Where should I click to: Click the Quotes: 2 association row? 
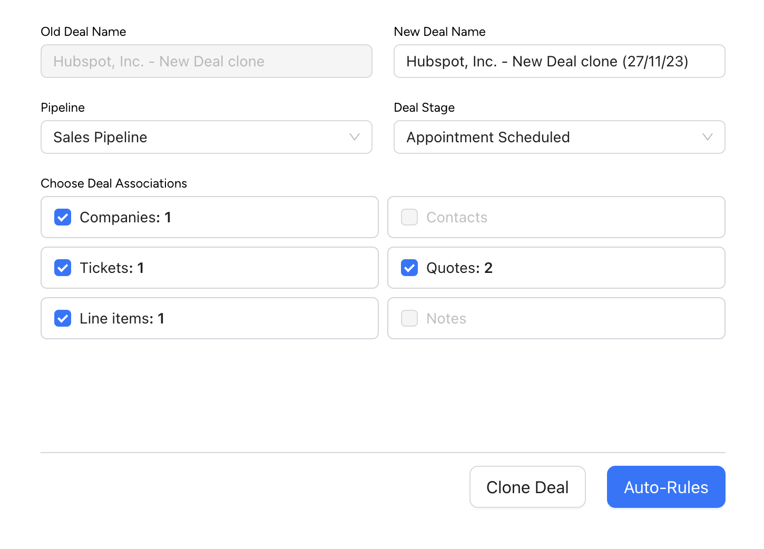[x=580, y=268]
